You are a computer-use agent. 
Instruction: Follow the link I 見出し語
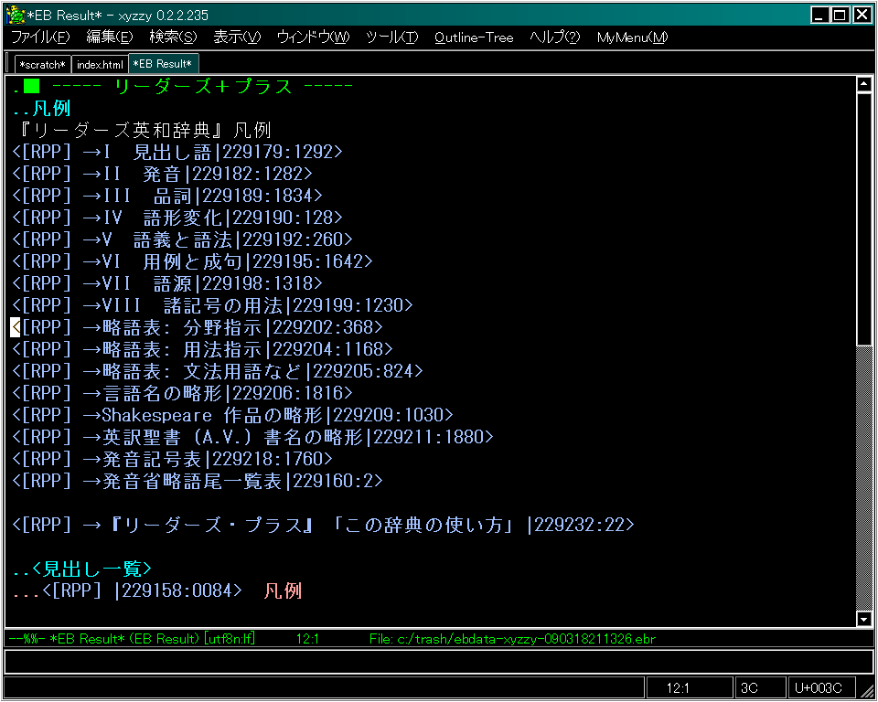coord(177,152)
